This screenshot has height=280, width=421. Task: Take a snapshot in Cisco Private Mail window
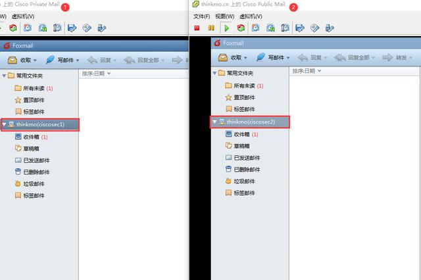pyautogui.click(x=28, y=28)
